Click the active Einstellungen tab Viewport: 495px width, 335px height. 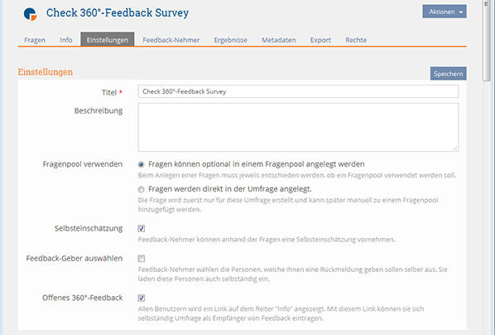point(108,40)
